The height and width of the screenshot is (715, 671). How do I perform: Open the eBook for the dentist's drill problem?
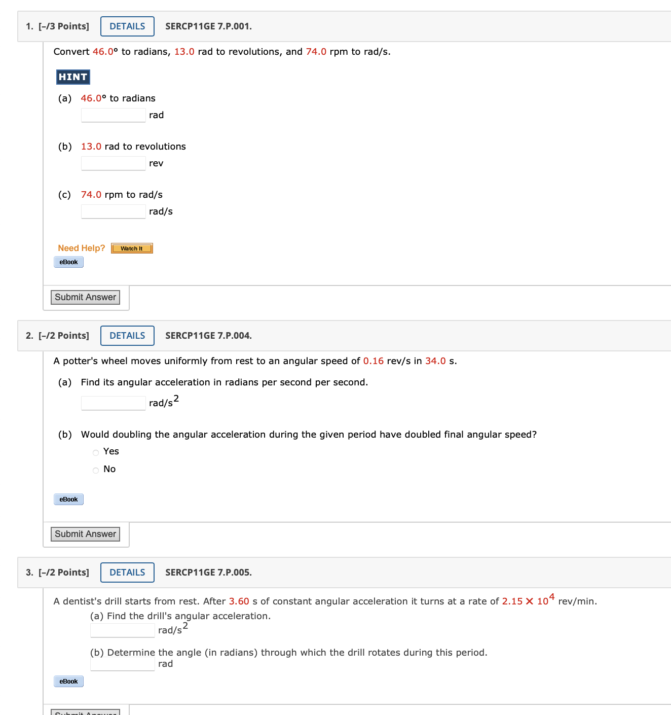(x=68, y=681)
